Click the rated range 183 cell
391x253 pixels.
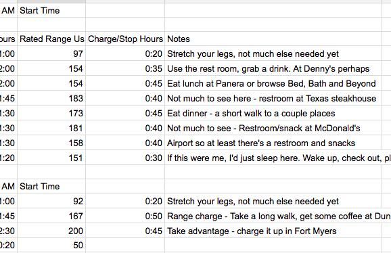pyautogui.click(x=51, y=99)
